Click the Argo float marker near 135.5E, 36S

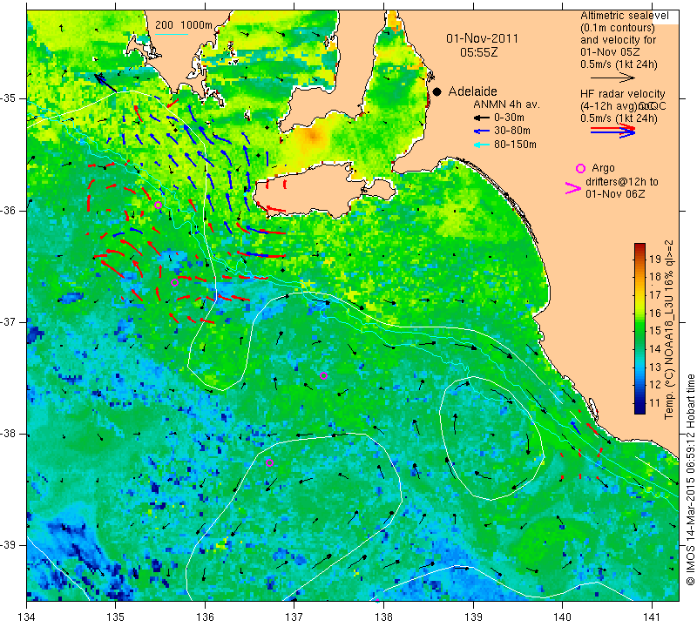coord(158,205)
